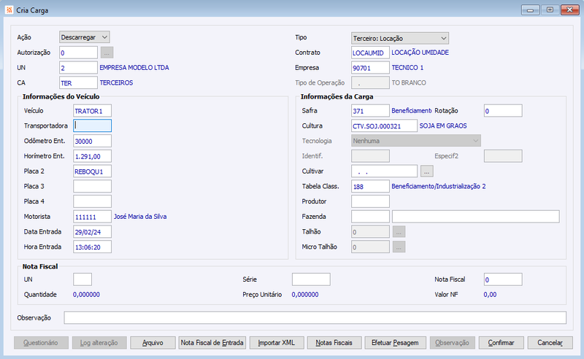
Task: Click the Placa 2 field with REBOQU1
Action: point(92,171)
